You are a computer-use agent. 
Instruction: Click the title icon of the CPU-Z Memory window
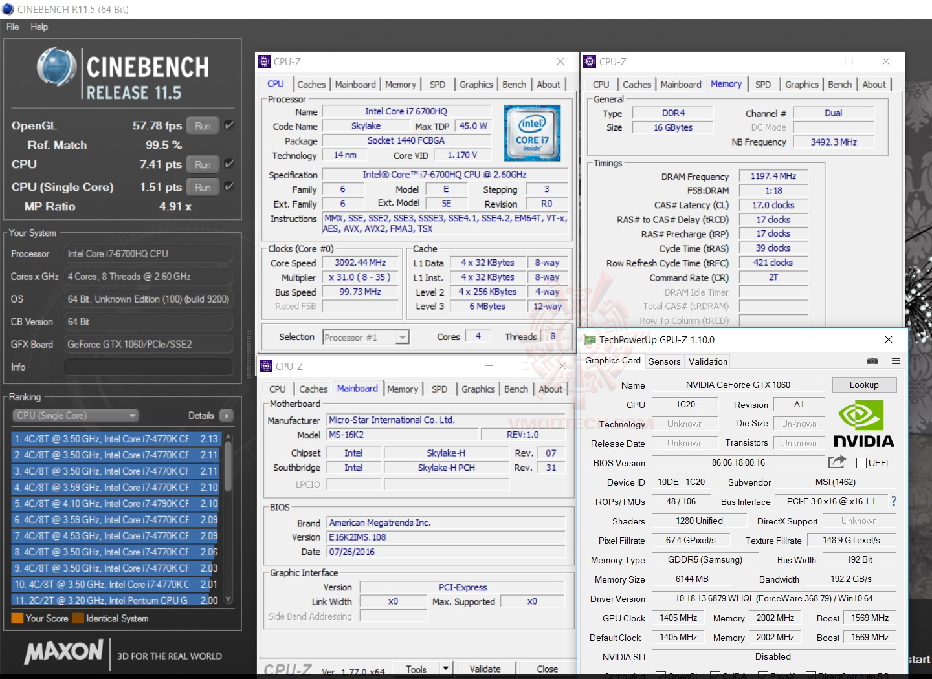point(590,61)
